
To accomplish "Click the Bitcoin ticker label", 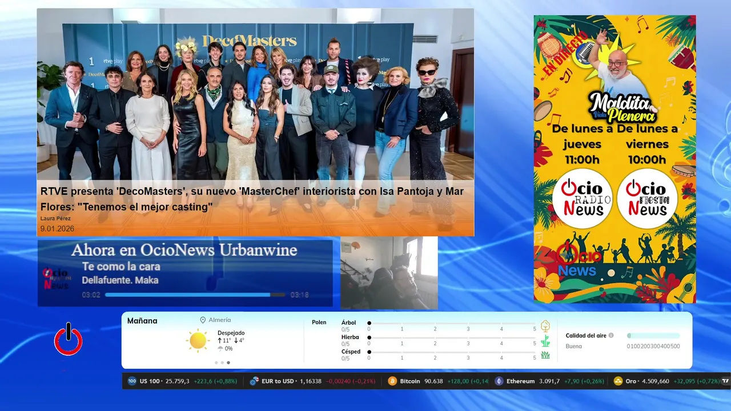I will [x=409, y=381].
